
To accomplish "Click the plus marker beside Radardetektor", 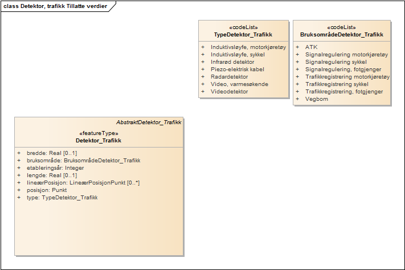I will pyautogui.click(x=203, y=77).
